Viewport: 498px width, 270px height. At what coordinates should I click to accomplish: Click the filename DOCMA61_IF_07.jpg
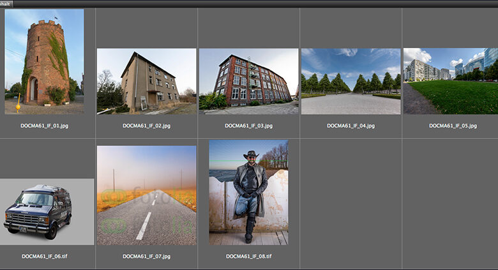point(147,257)
